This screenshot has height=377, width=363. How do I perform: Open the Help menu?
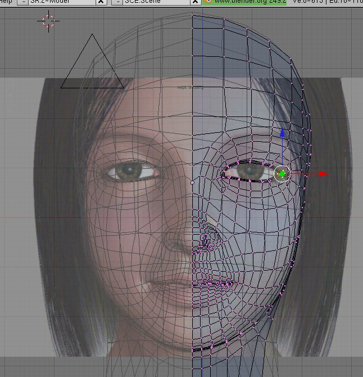(x=6, y=2)
